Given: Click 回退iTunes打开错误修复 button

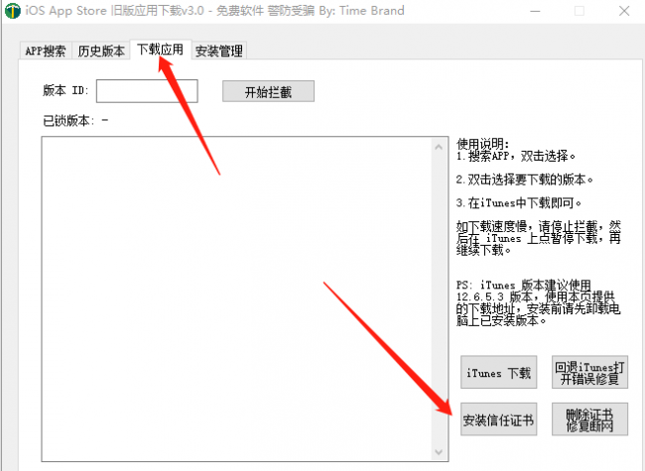Looking at the screenshot, I should click(589, 373).
